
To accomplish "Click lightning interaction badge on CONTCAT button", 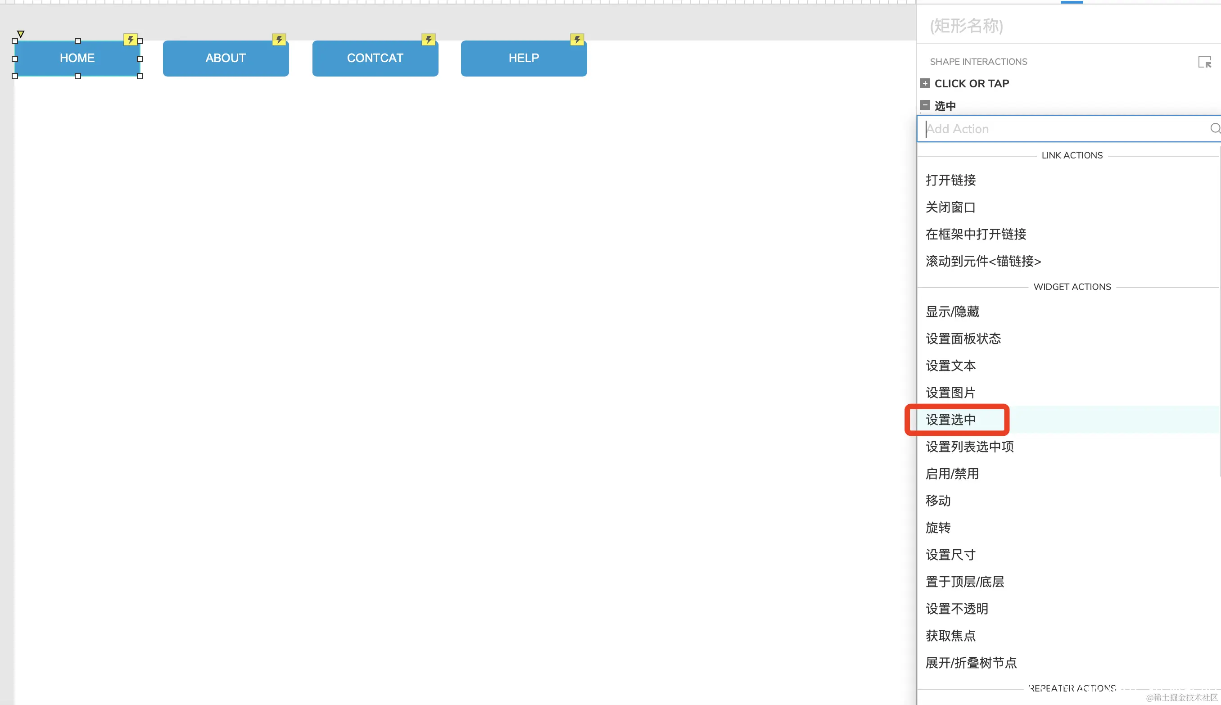I will pos(428,39).
